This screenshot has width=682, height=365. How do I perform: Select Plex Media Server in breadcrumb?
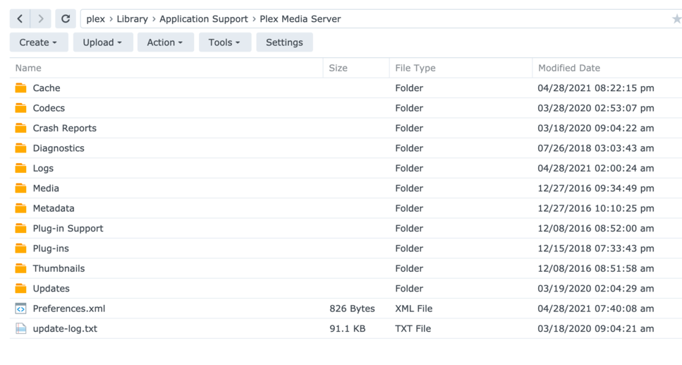point(300,19)
